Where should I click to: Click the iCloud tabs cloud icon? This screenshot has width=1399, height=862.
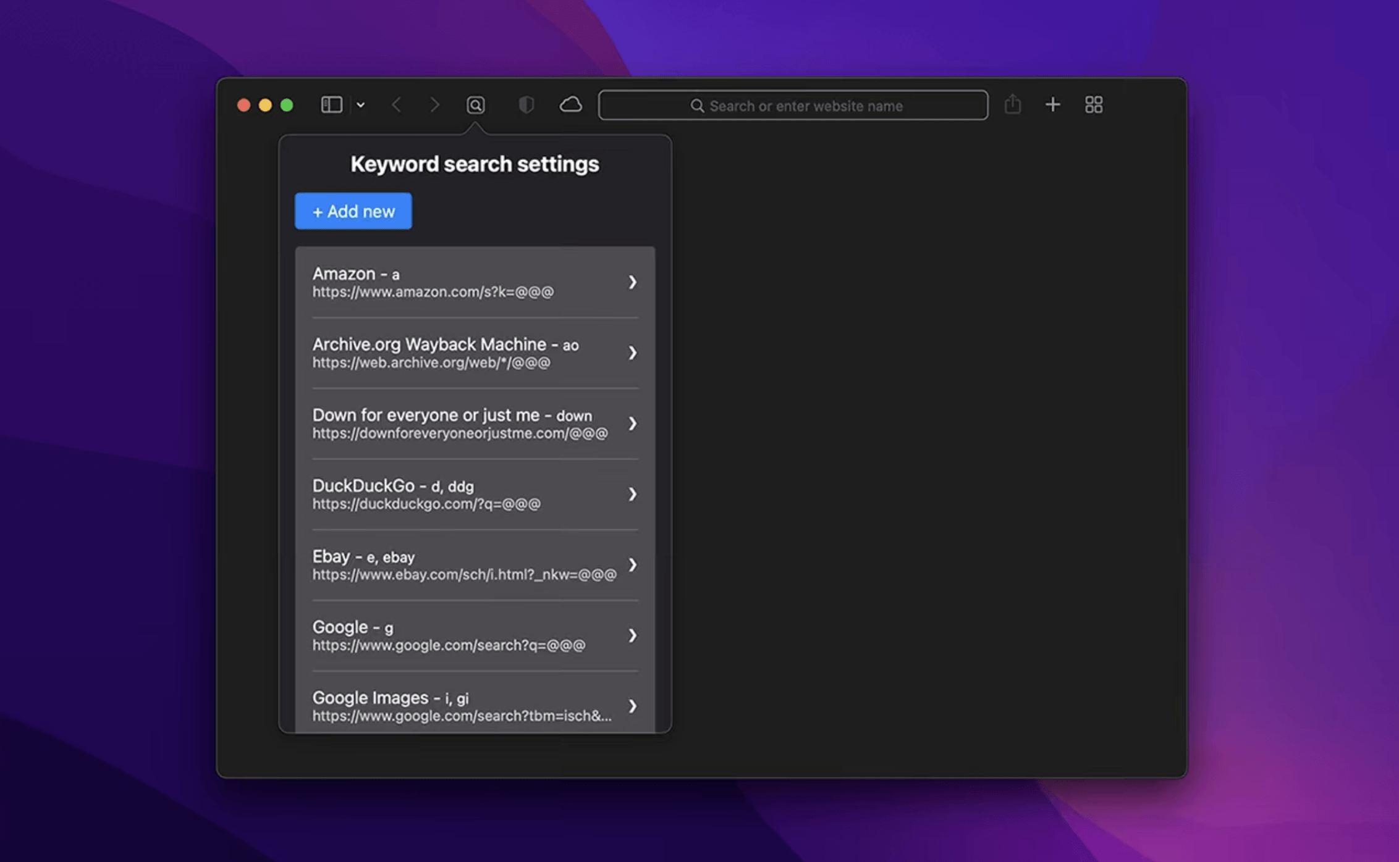pos(570,105)
